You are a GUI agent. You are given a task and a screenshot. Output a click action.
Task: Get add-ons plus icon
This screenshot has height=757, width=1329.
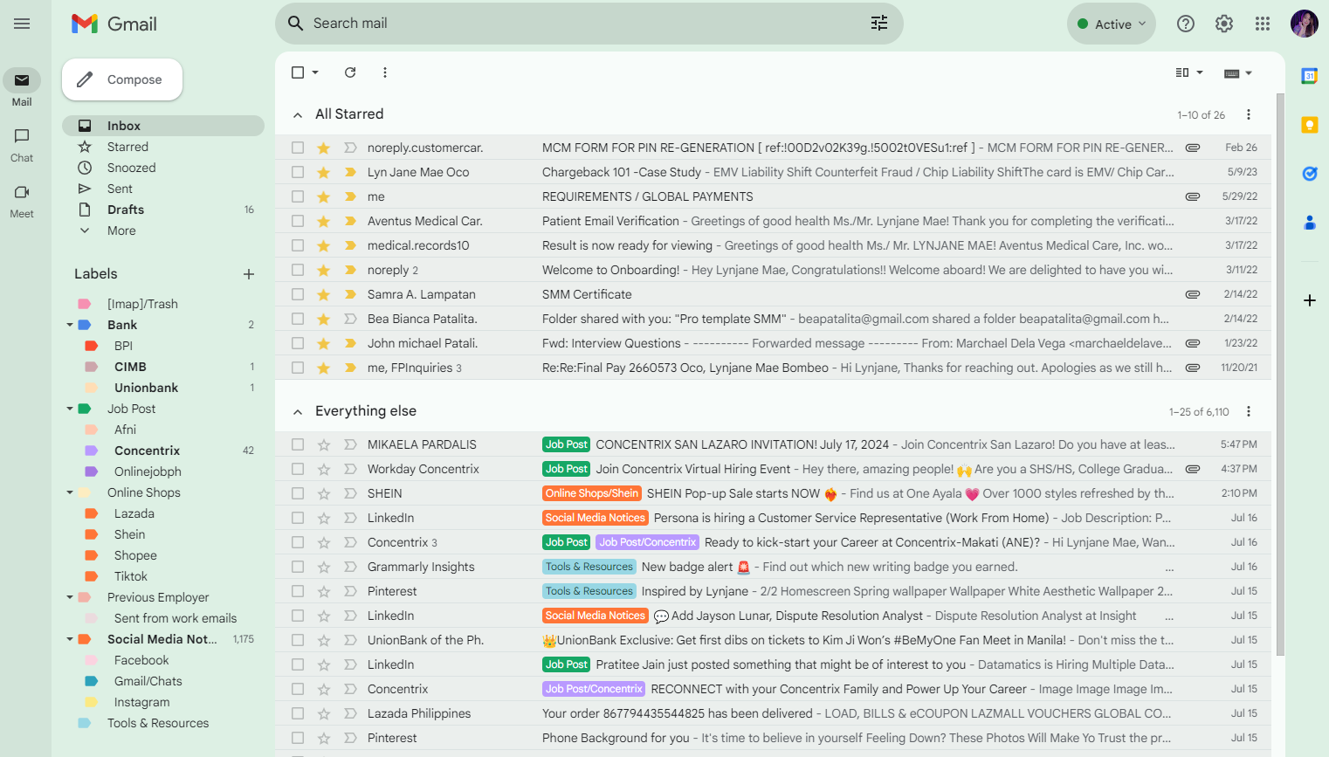(x=1310, y=300)
